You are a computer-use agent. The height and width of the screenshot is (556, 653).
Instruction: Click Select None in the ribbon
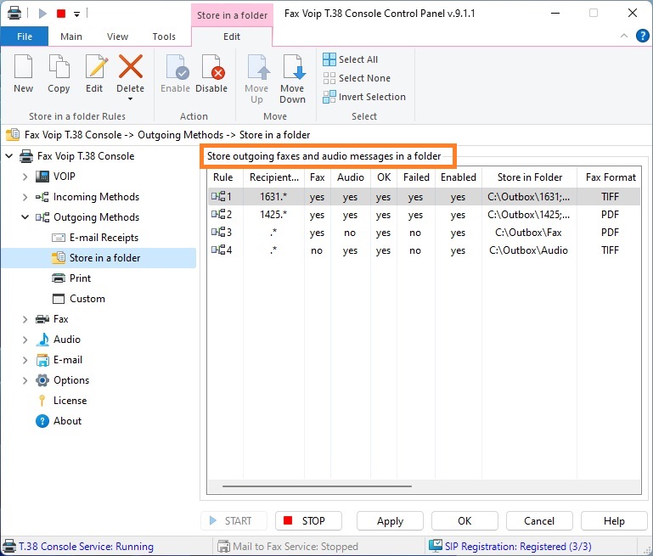[357, 78]
